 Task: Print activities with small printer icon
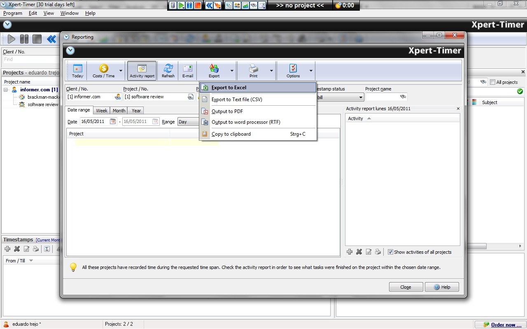378,252
